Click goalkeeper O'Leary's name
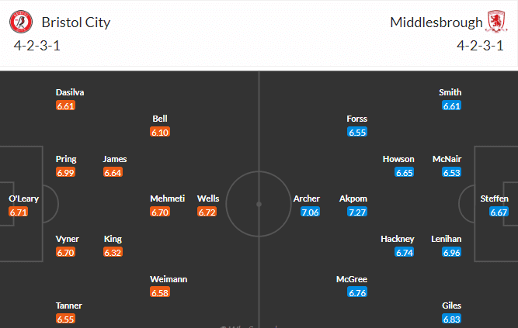The image size is (518, 328). click(x=23, y=199)
